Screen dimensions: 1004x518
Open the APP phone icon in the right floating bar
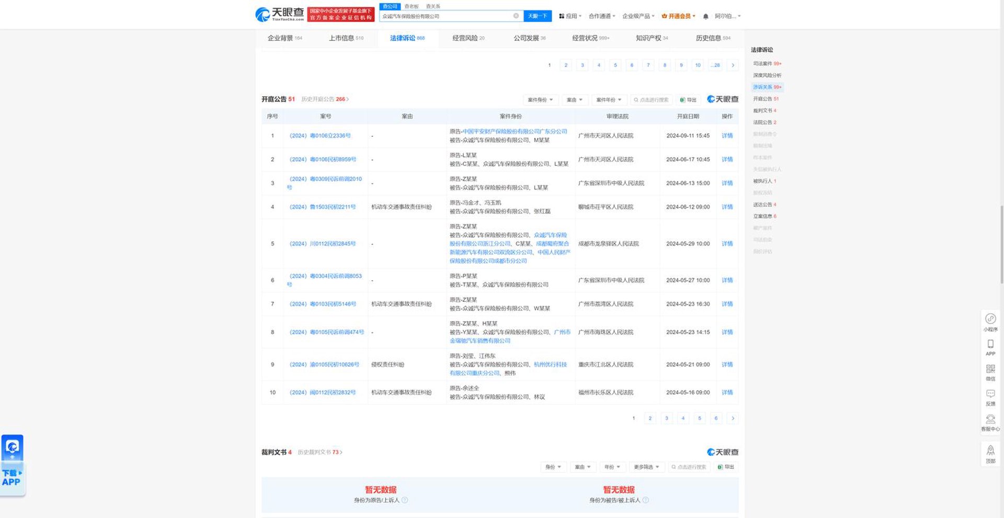click(990, 347)
